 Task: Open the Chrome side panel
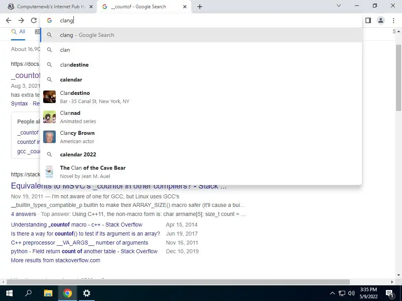point(368,20)
